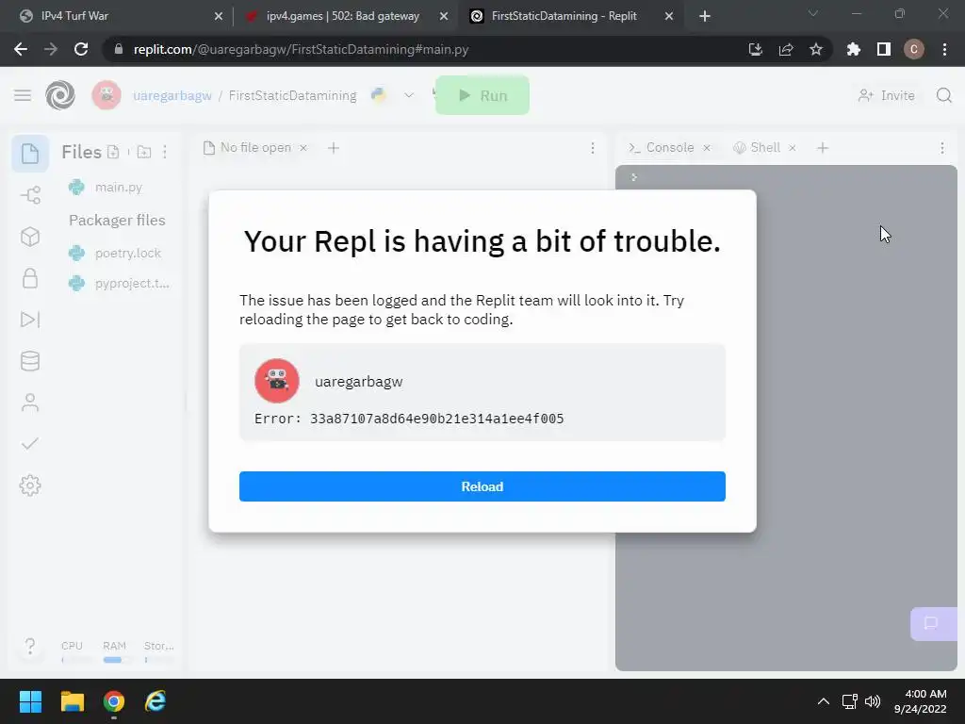Click the new folder icon in Files
The width and height of the screenshot is (965, 724).
pos(144,152)
